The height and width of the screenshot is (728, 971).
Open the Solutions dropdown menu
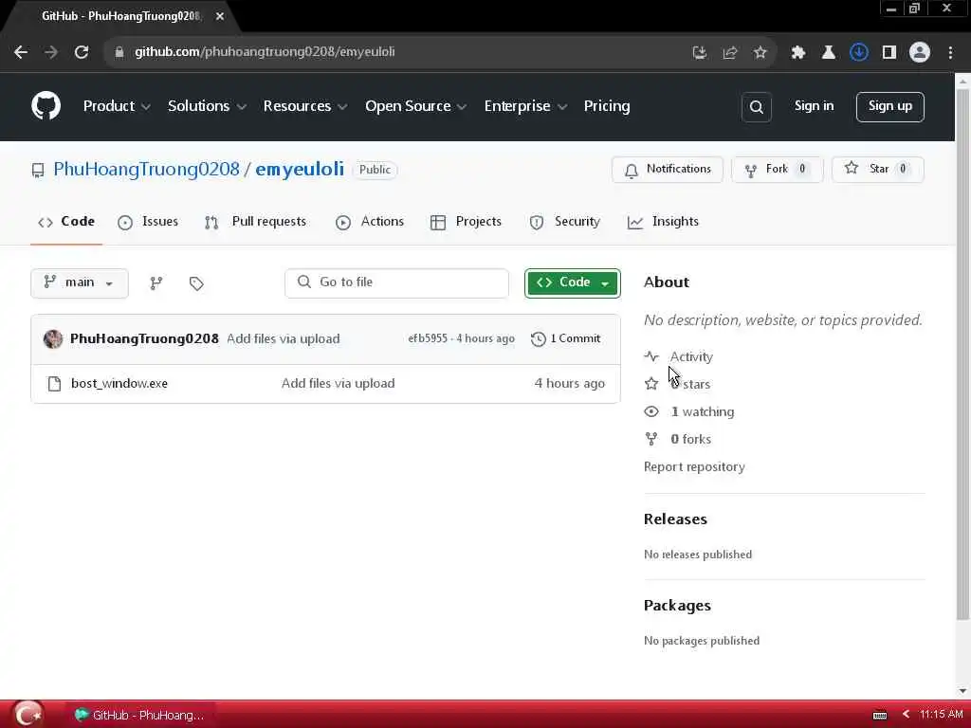pyautogui.click(x=207, y=106)
